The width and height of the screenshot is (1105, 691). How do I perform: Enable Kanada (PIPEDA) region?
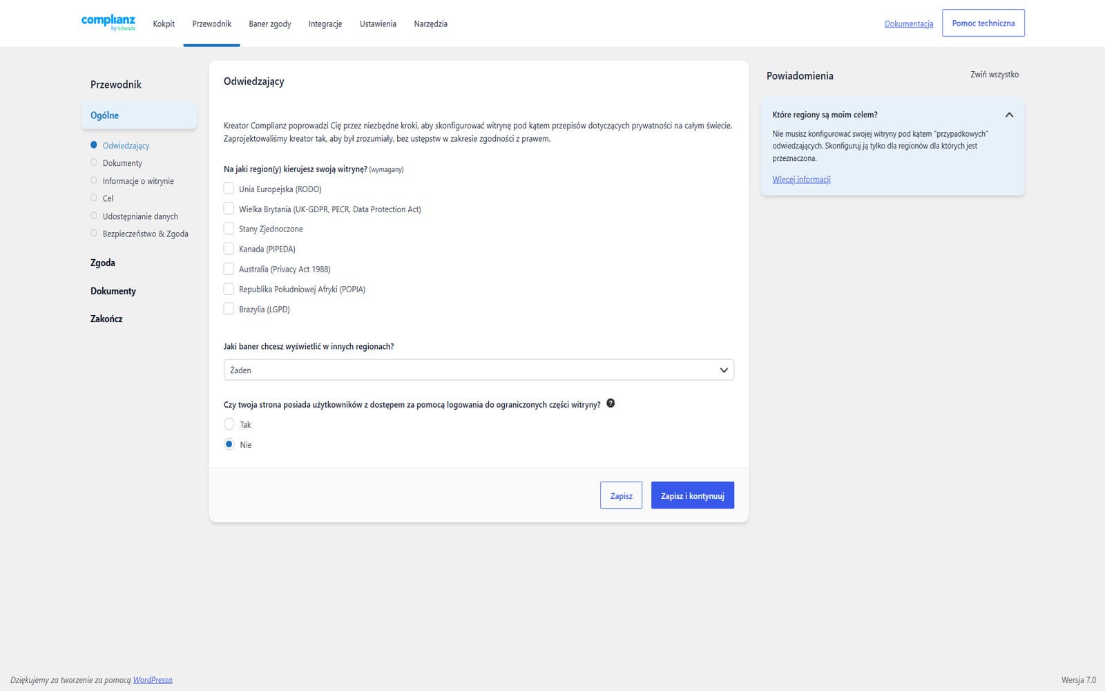coord(229,249)
